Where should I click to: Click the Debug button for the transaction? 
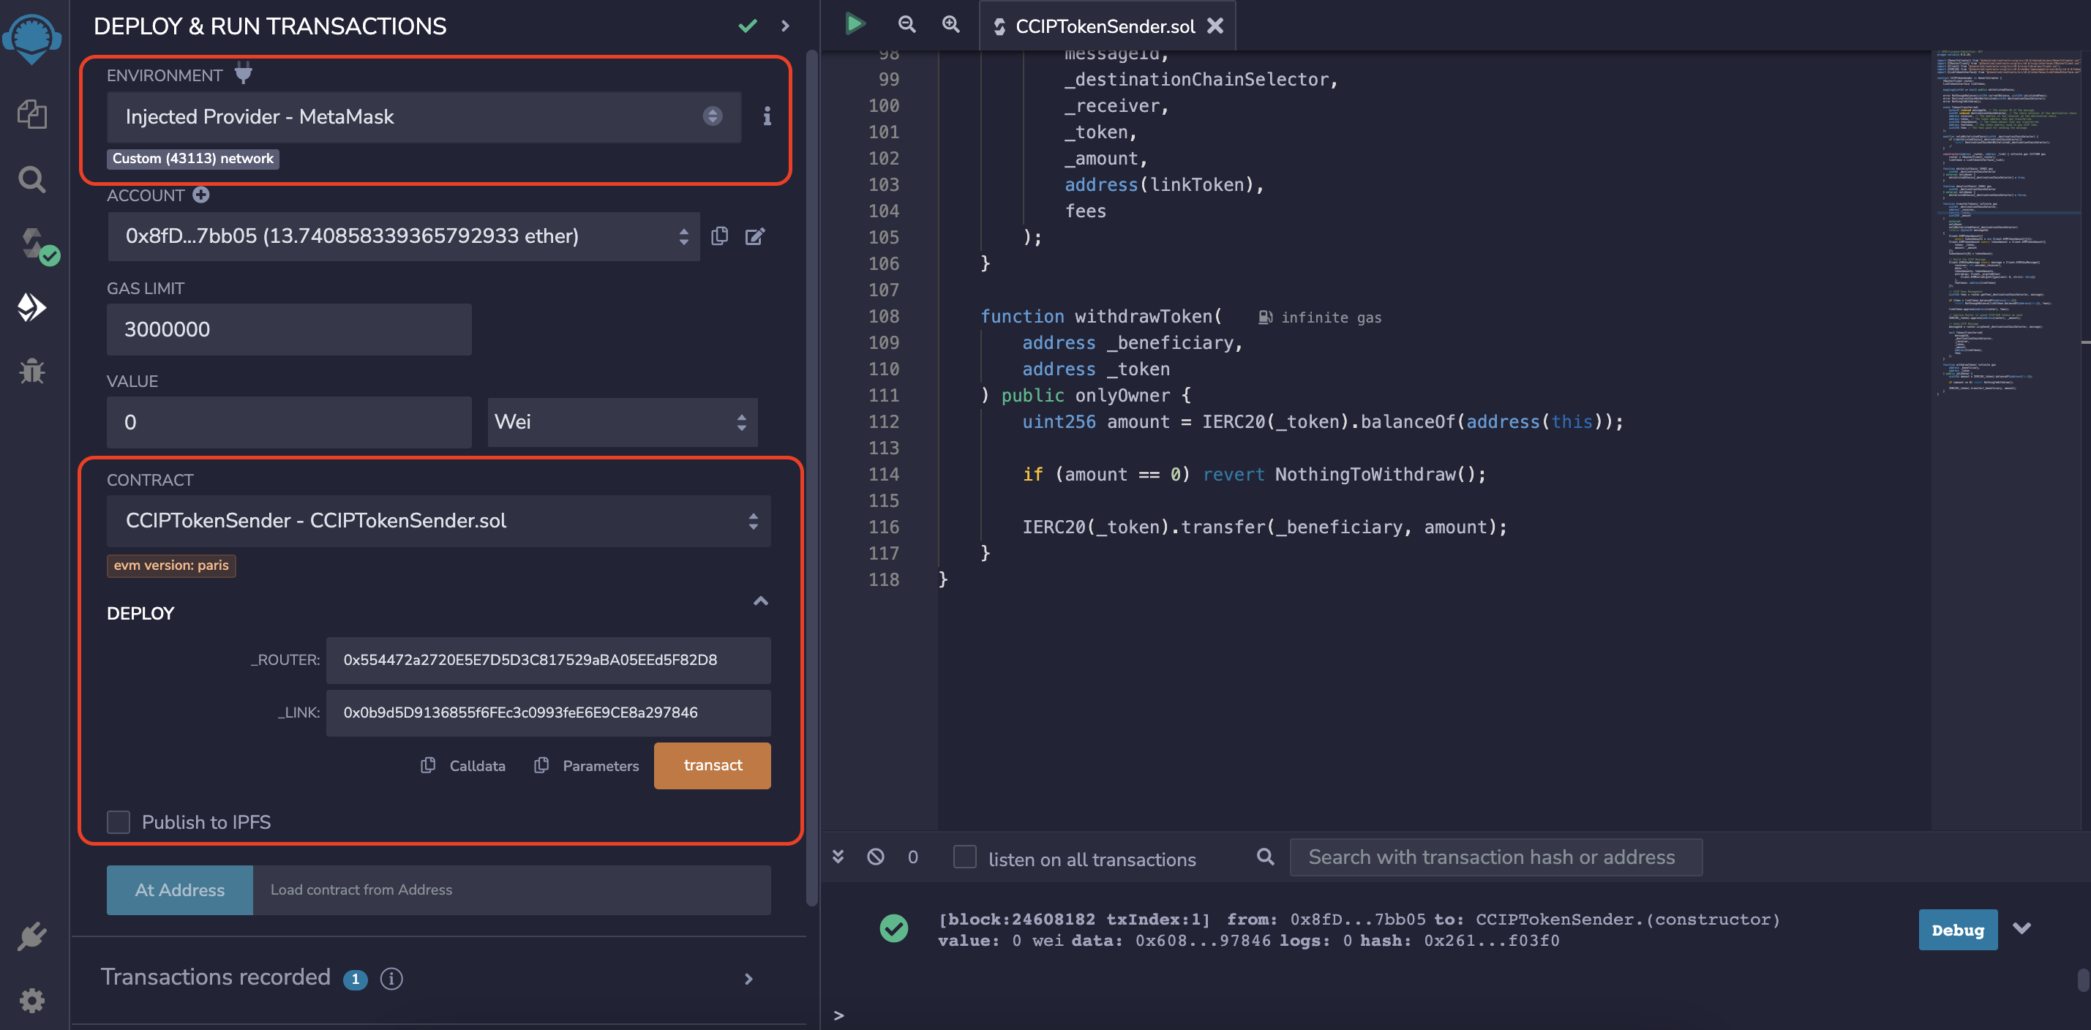(1957, 931)
